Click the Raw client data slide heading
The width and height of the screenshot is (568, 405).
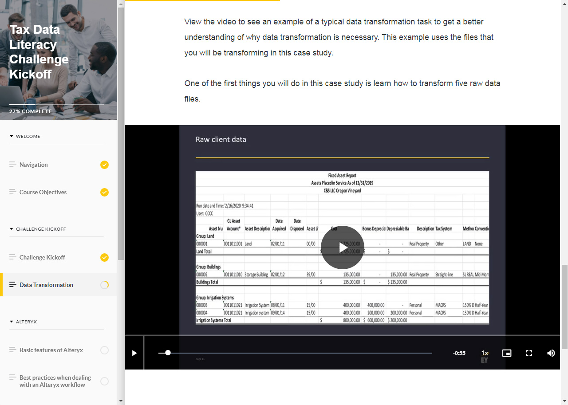[221, 139]
